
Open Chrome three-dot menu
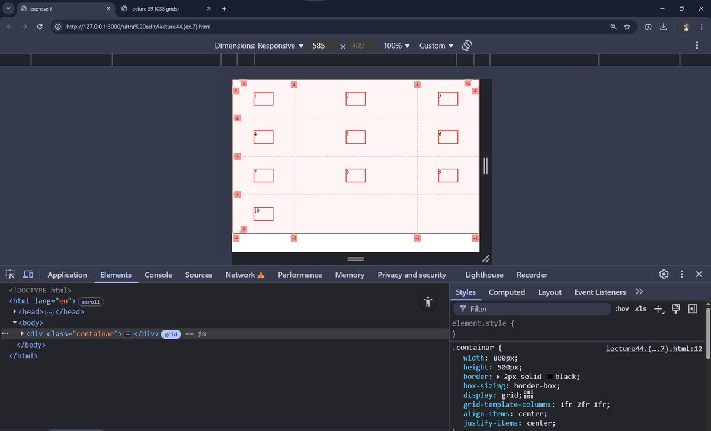tap(702, 27)
